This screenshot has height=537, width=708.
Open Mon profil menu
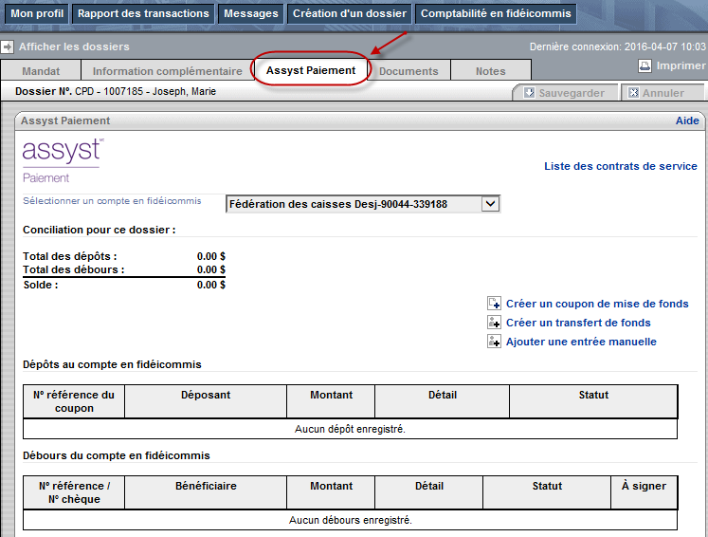tap(37, 14)
